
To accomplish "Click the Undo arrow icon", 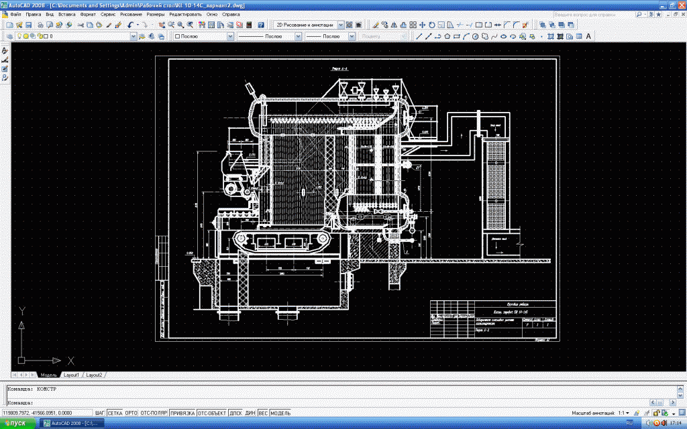I will coord(130,25).
